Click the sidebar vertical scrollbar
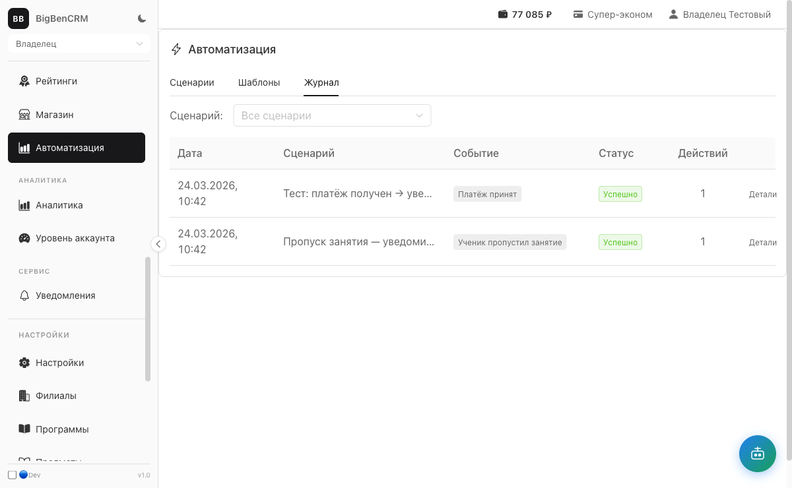Screen dimensions: 792x488 point(148,319)
